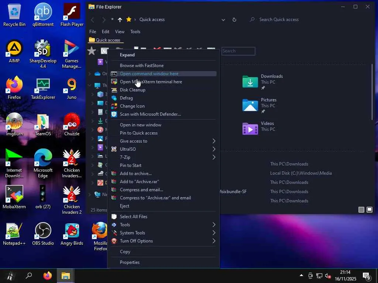Screen dimensions: 378x283
Task: Open the File menu
Action: [x=93, y=32]
